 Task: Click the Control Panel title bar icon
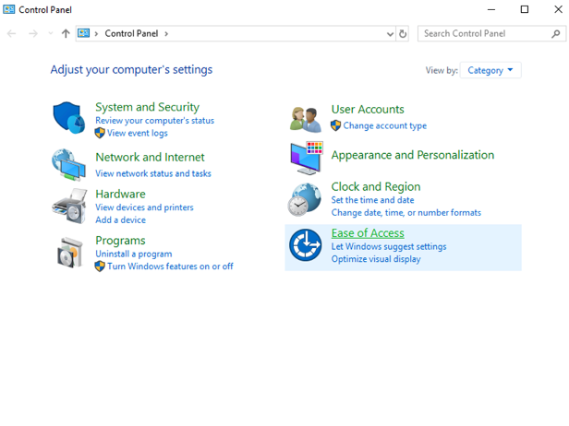click(x=9, y=9)
